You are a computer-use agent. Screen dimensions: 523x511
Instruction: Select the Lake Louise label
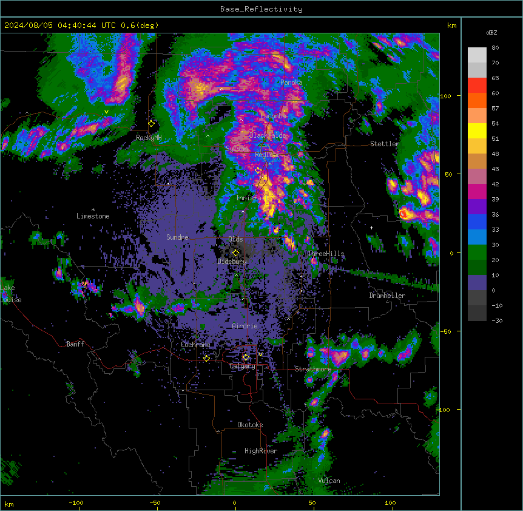point(11,294)
